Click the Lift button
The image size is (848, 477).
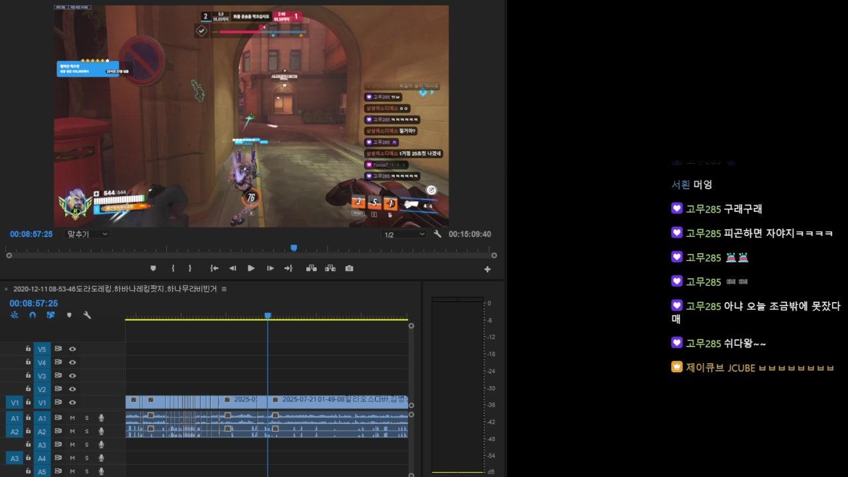click(x=311, y=268)
